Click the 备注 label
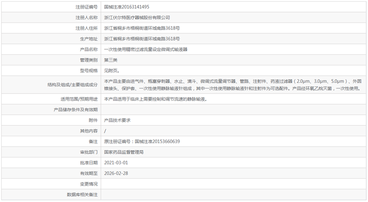368x202 pixels. [93, 141]
